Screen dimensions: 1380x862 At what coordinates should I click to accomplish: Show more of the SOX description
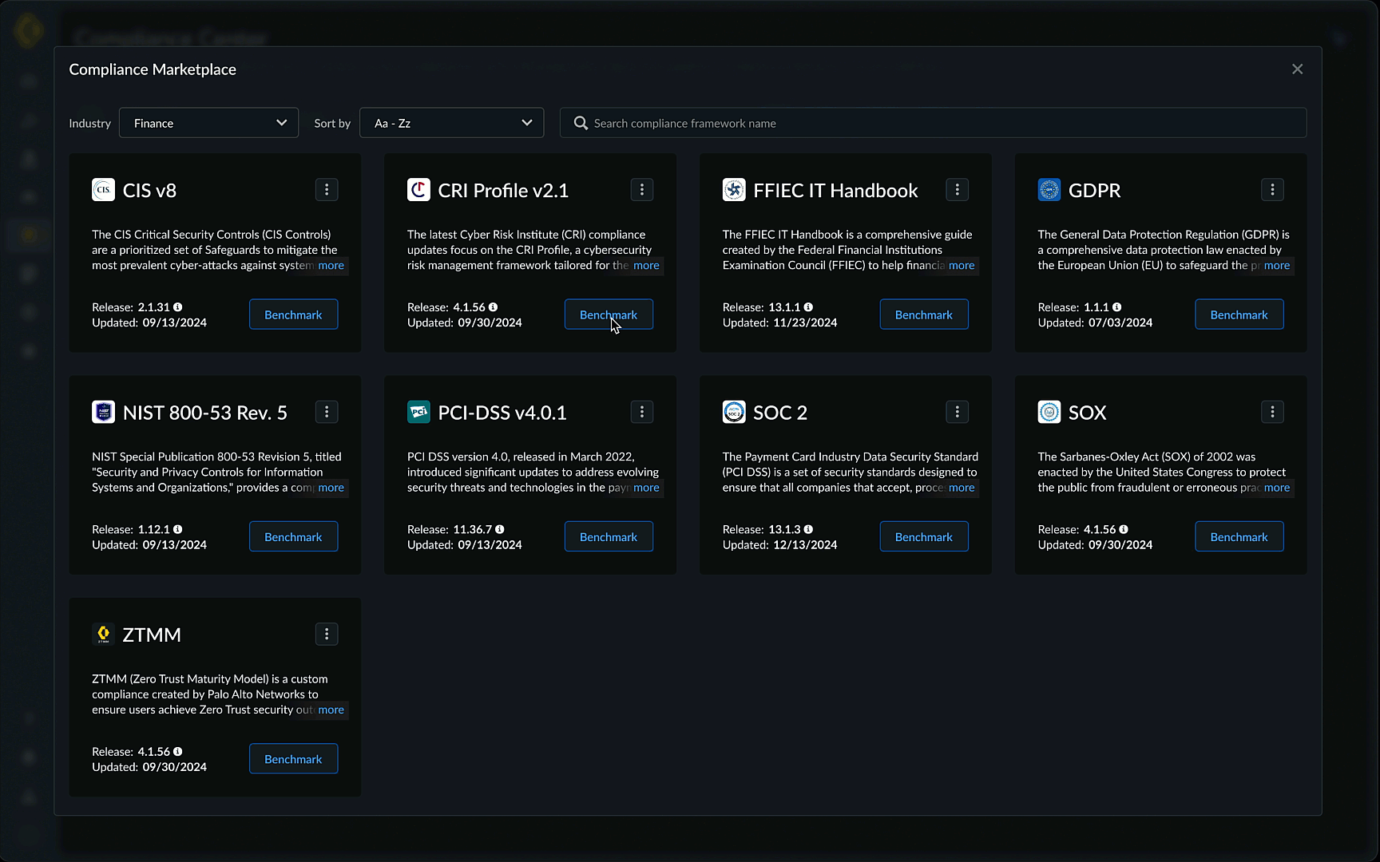click(1276, 488)
